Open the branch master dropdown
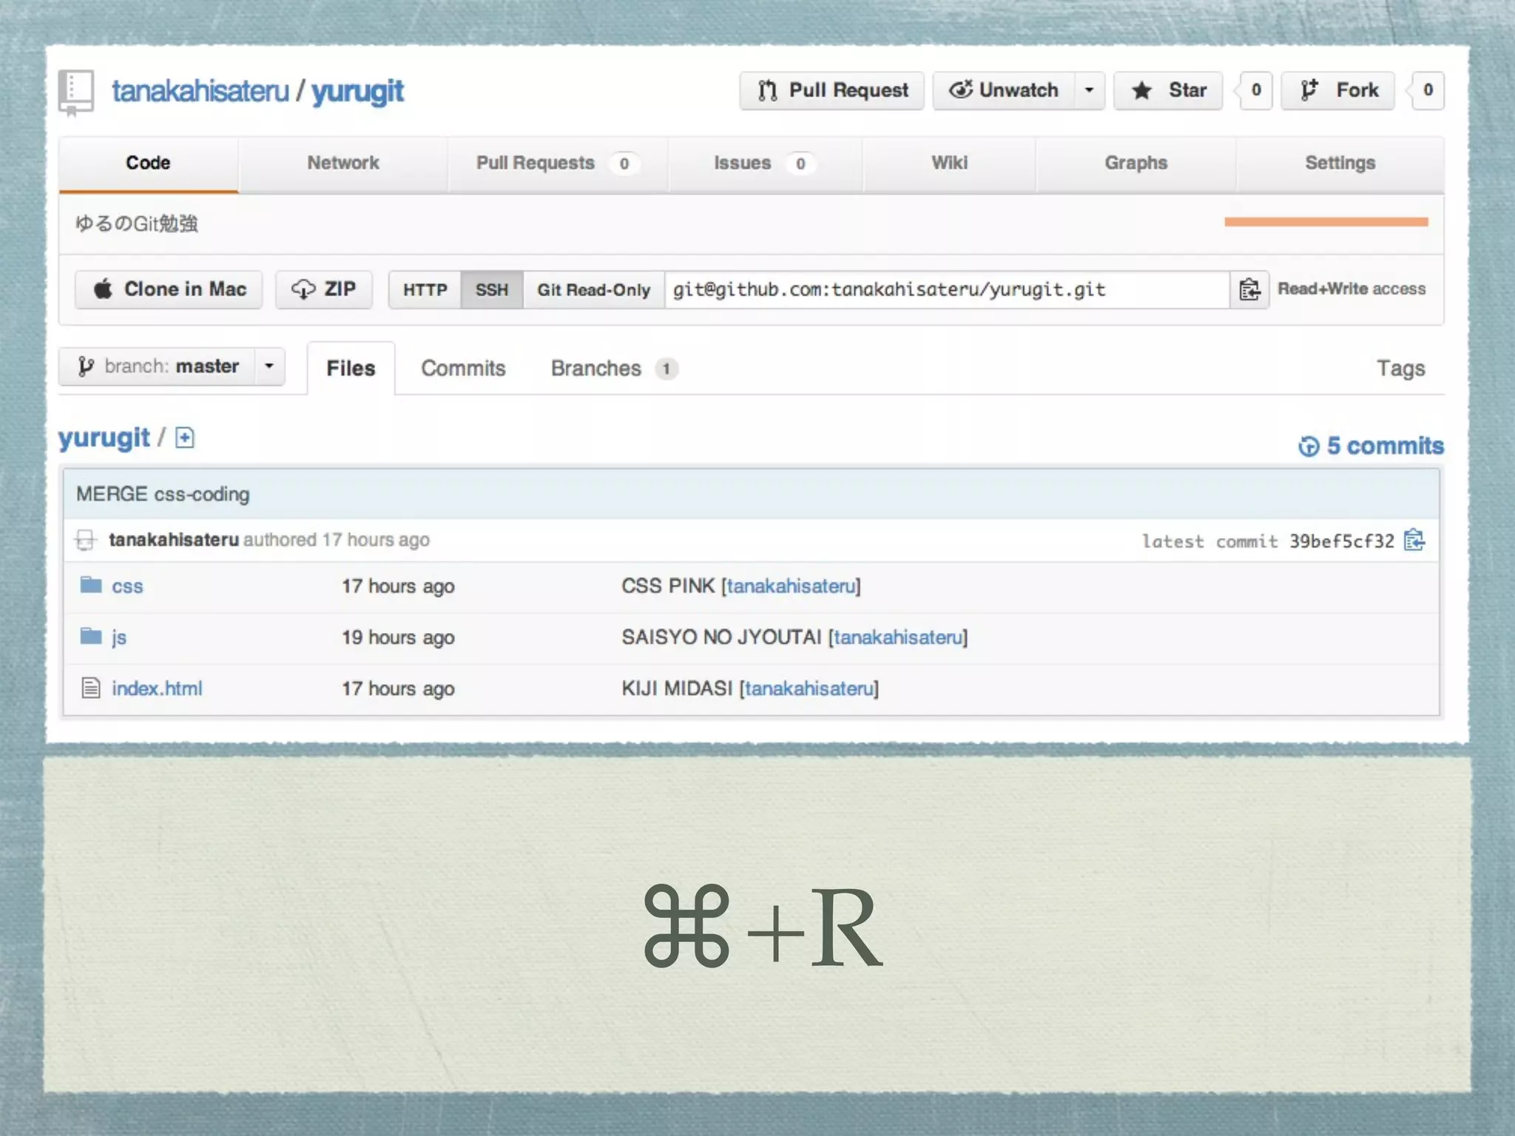The image size is (1515, 1136). (172, 366)
